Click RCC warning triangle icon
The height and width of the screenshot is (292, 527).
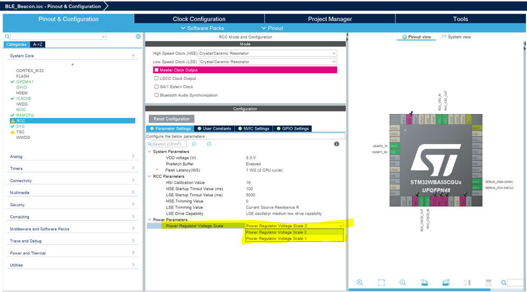click(x=13, y=120)
